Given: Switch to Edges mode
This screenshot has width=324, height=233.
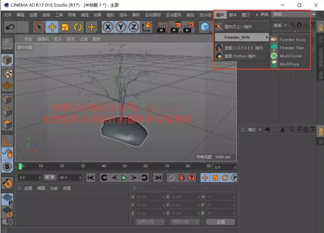Looking at the screenshot, I should click(x=7, y=112).
